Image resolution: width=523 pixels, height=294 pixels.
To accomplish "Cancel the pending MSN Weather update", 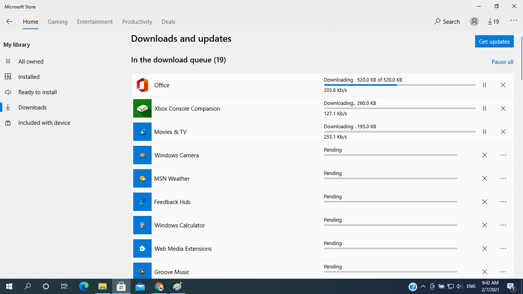I will 485,178.
